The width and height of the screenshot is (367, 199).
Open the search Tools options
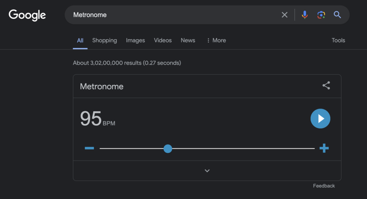338,40
